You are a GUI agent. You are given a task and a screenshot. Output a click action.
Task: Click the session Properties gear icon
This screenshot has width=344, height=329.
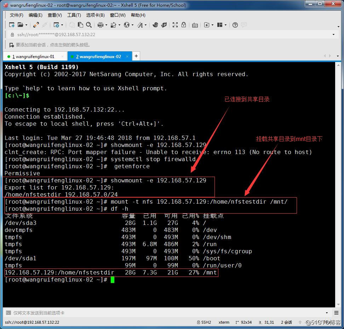click(56, 25)
